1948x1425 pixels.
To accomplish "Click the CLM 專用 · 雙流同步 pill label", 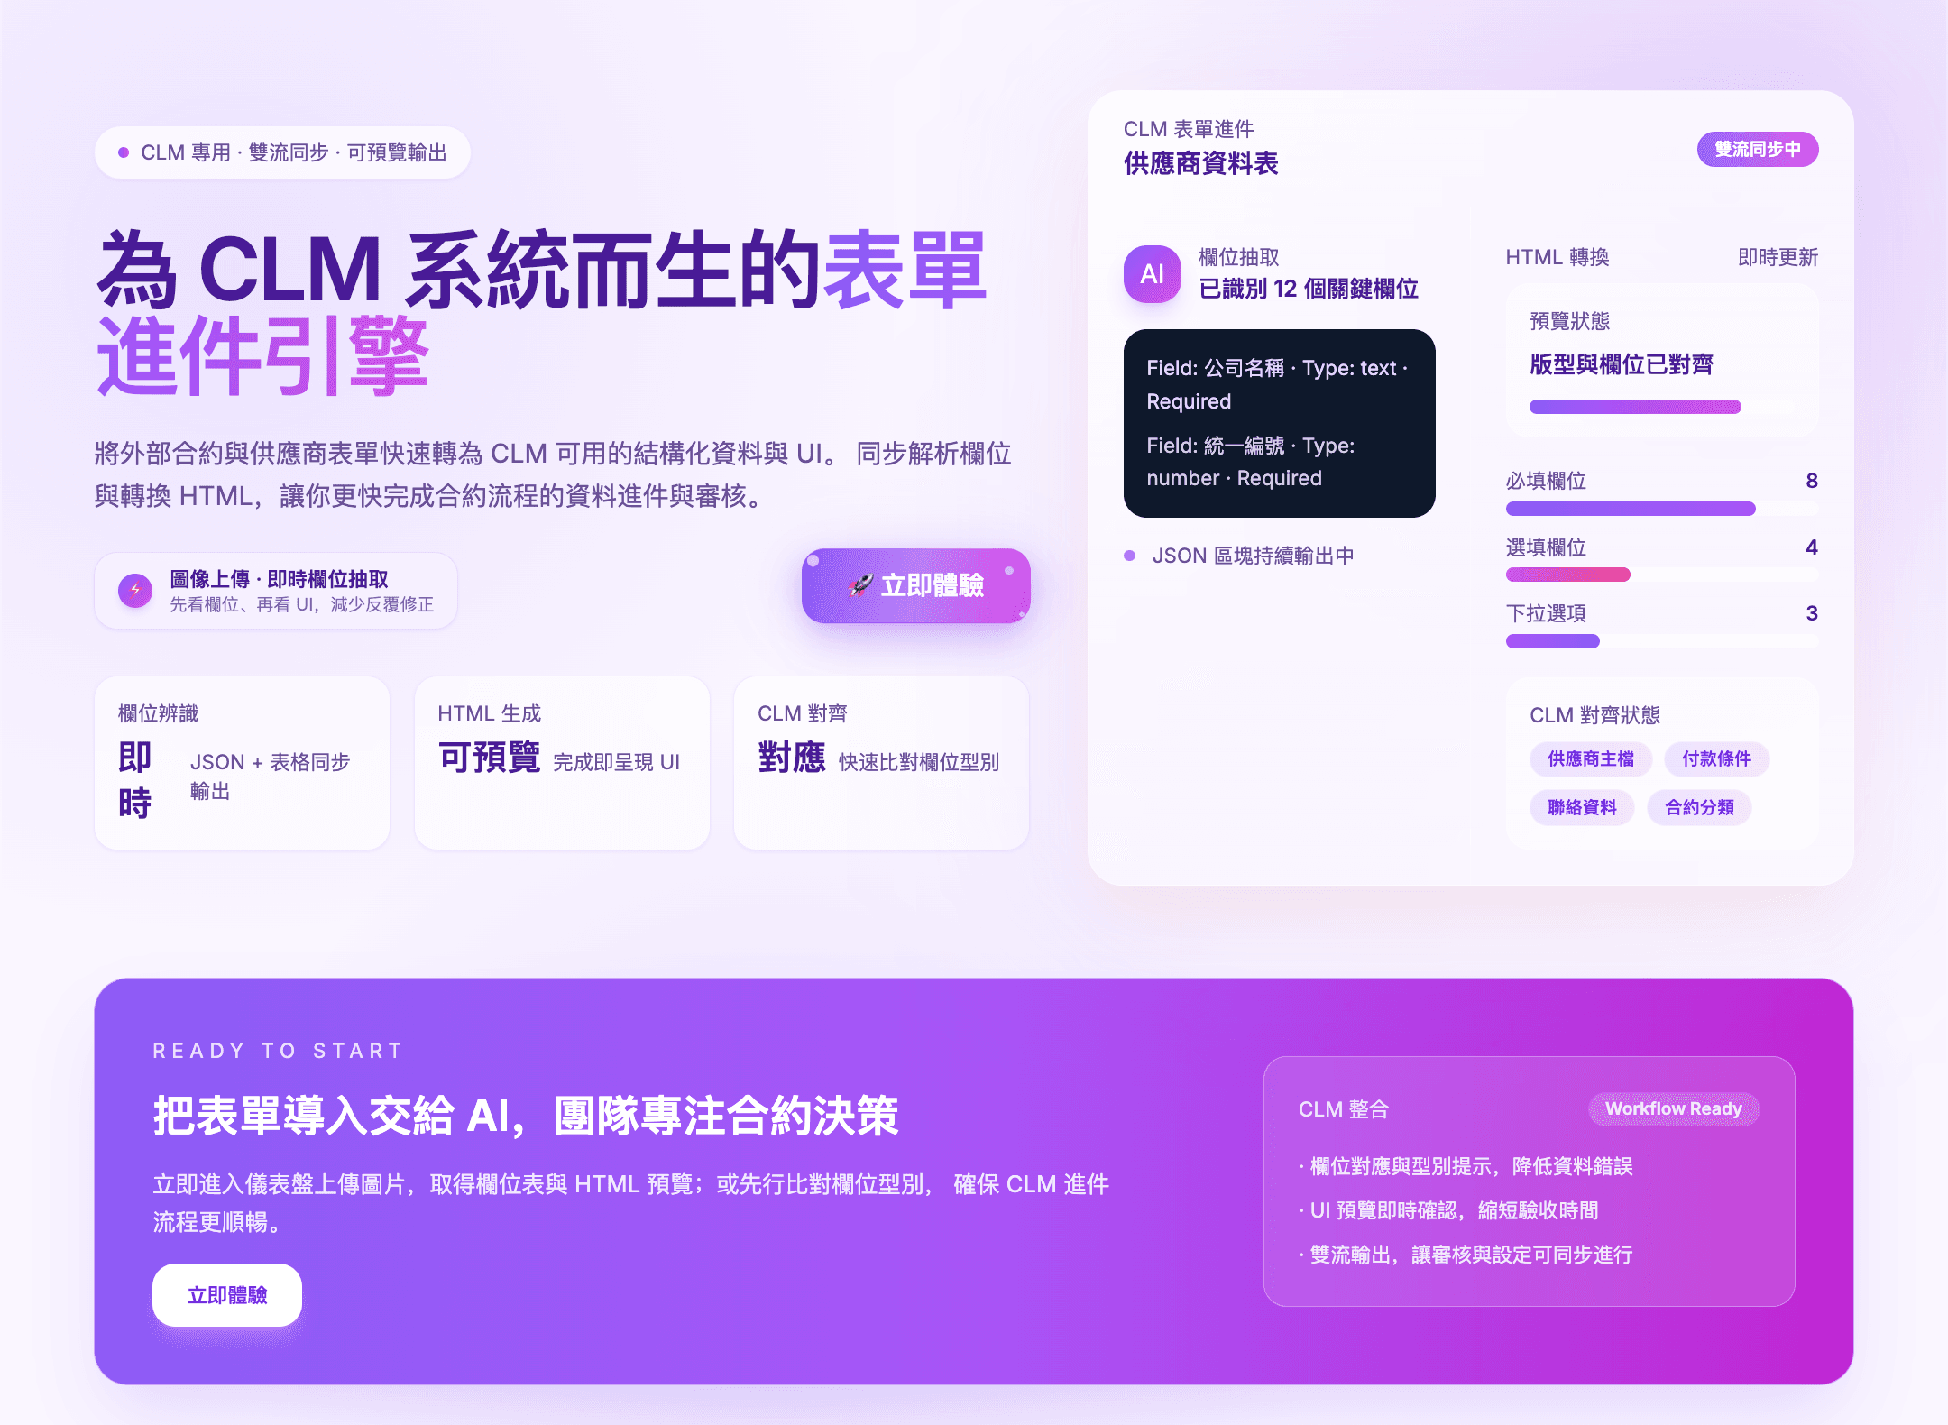I will point(282,152).
